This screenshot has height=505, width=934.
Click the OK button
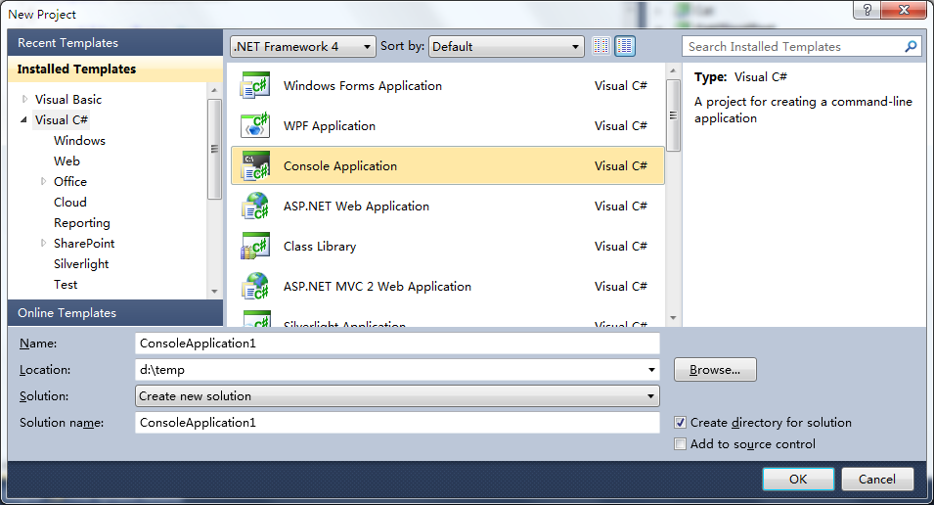coord(798,479)
